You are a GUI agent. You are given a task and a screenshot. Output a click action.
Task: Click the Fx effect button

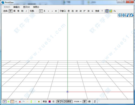click(115, 11)
